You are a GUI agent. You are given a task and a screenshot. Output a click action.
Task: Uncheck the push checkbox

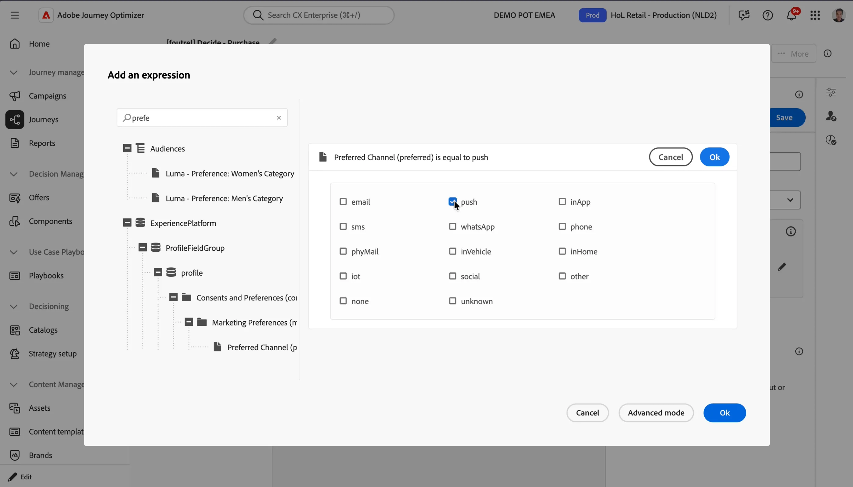(452, 202)
